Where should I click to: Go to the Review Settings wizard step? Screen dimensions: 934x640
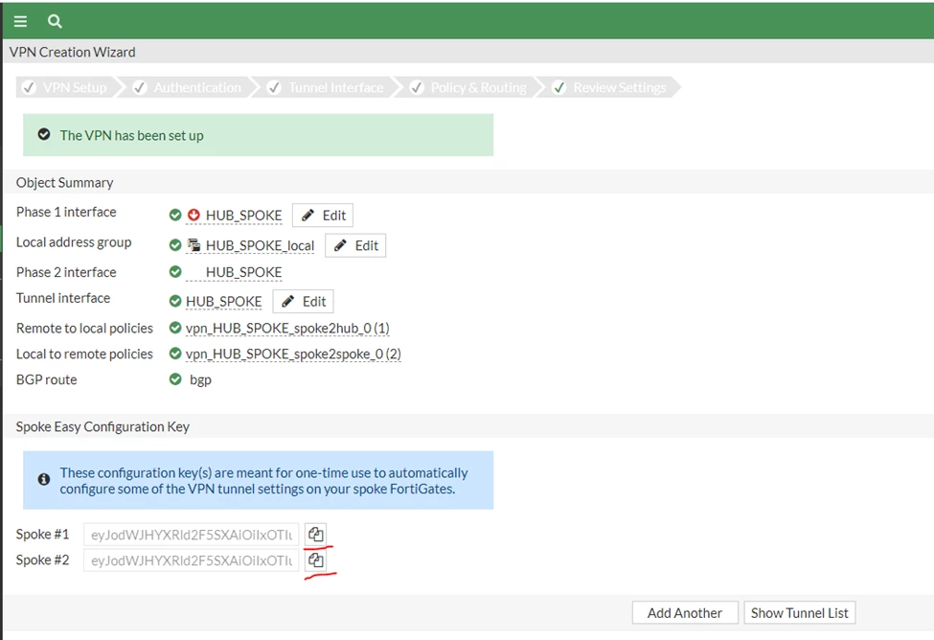(x=610, y=87)
